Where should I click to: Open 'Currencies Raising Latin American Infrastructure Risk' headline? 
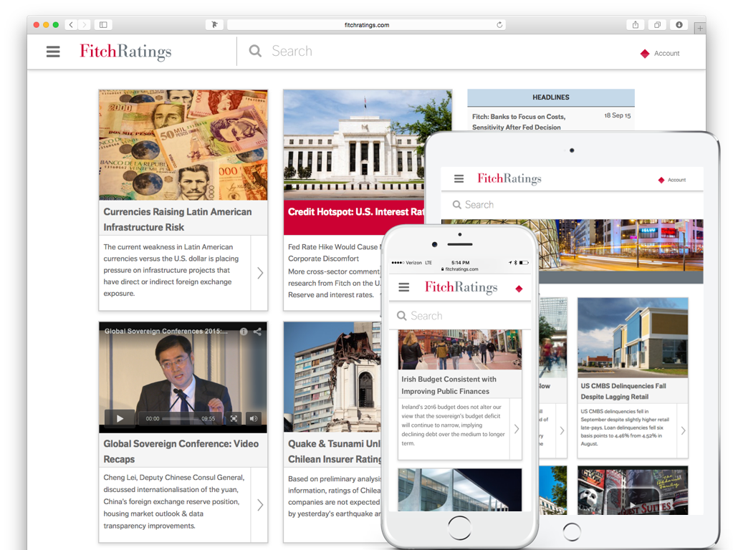click(178, 219)
